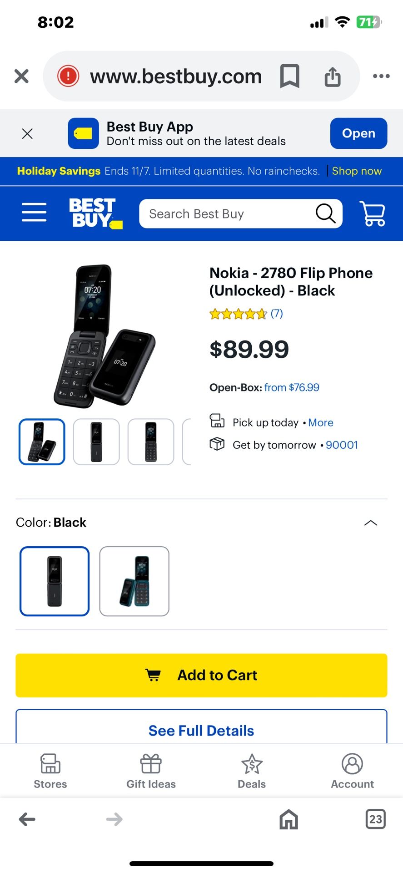Open the Stores tab
Viewport: 403px width, 874px height.
pos(50,771)
